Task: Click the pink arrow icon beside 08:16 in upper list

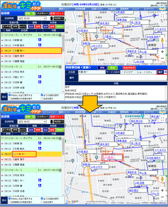Action: coord(2,40)
